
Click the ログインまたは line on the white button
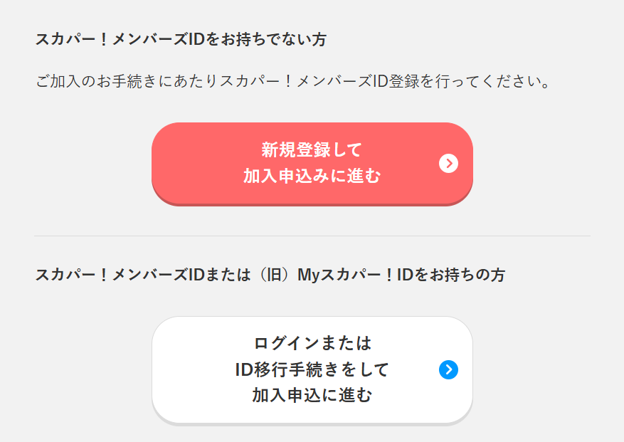(x=312, y=344)
